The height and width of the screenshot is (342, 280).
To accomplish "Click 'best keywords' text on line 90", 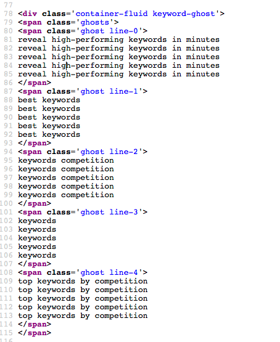I will tap(49, 117).
